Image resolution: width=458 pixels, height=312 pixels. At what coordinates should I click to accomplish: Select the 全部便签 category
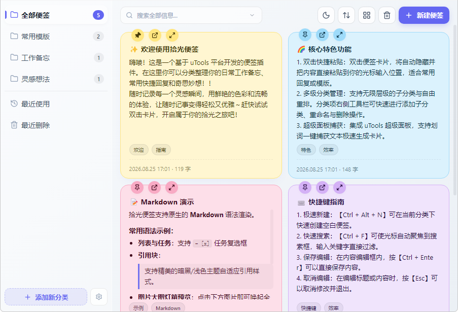tap(56, 15)
